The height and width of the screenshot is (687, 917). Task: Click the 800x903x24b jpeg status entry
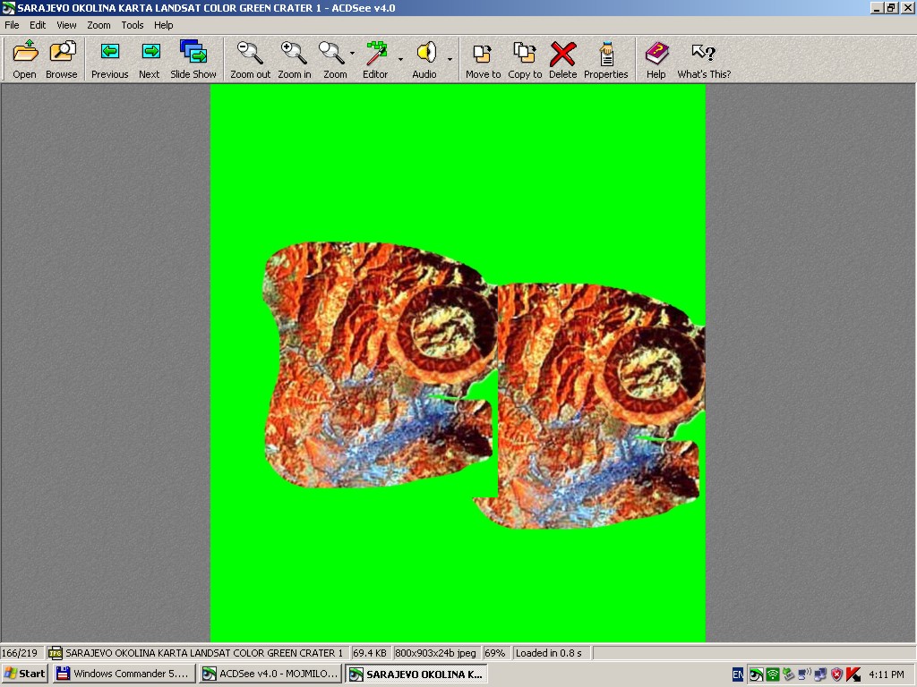coord(436,652)
